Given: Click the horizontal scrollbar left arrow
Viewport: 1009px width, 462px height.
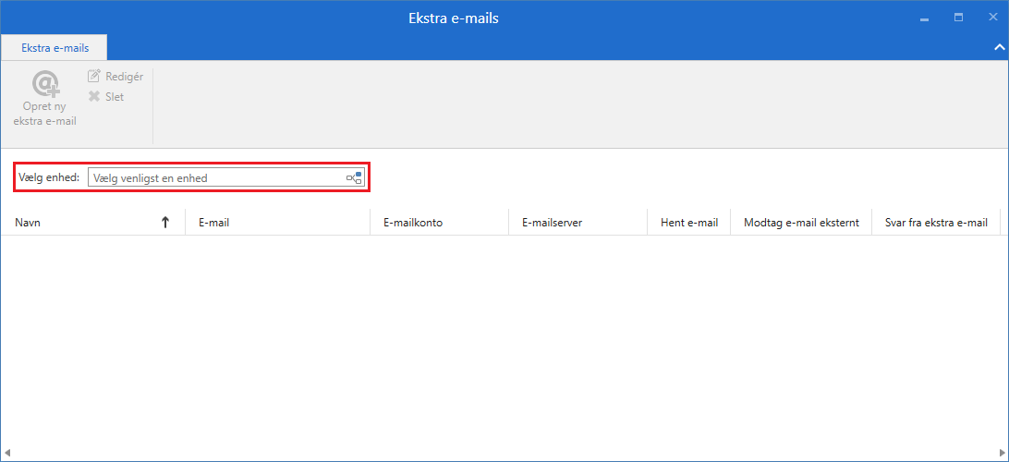Looking at the screenshot, I should (6, 453).
